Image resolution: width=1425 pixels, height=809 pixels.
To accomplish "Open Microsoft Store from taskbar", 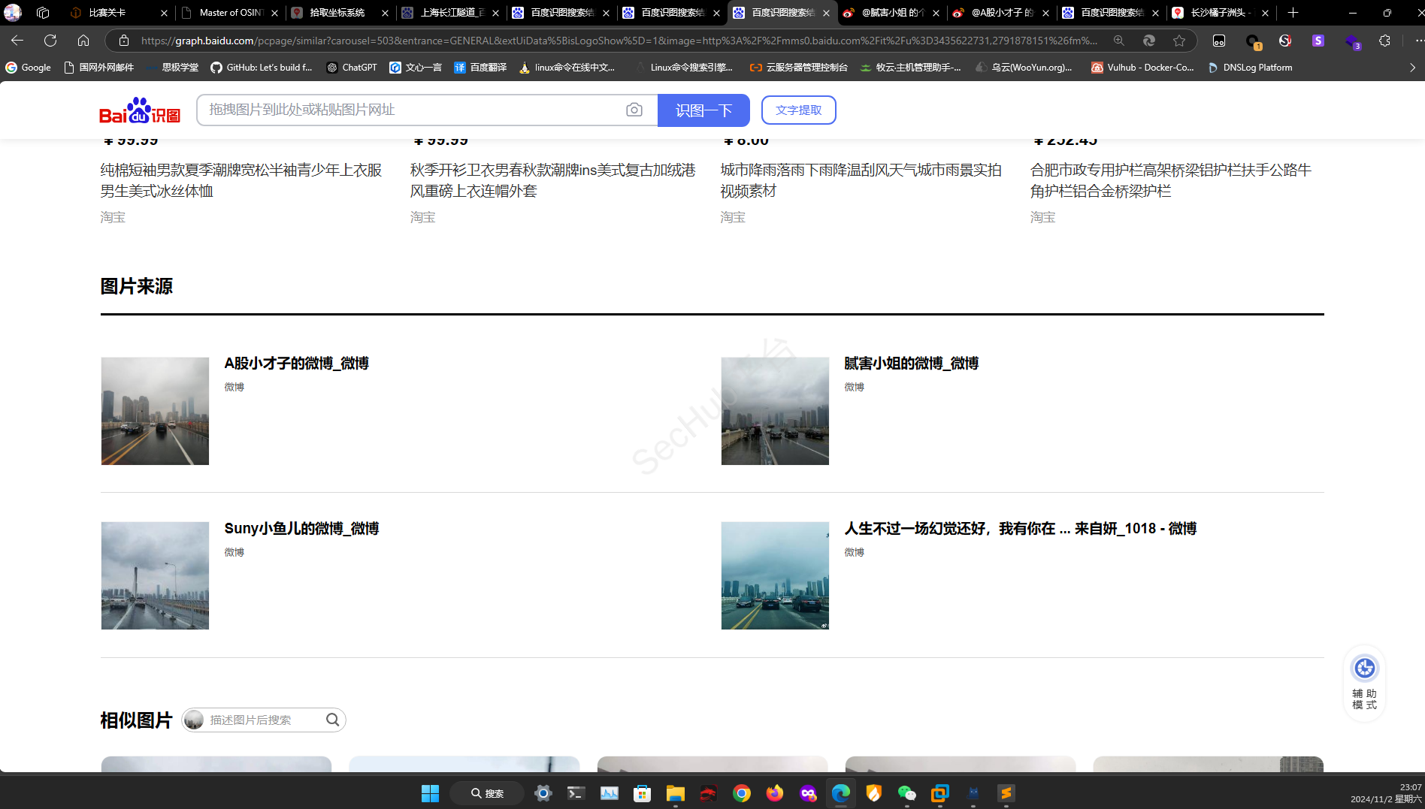I will (x=643, y=793).
